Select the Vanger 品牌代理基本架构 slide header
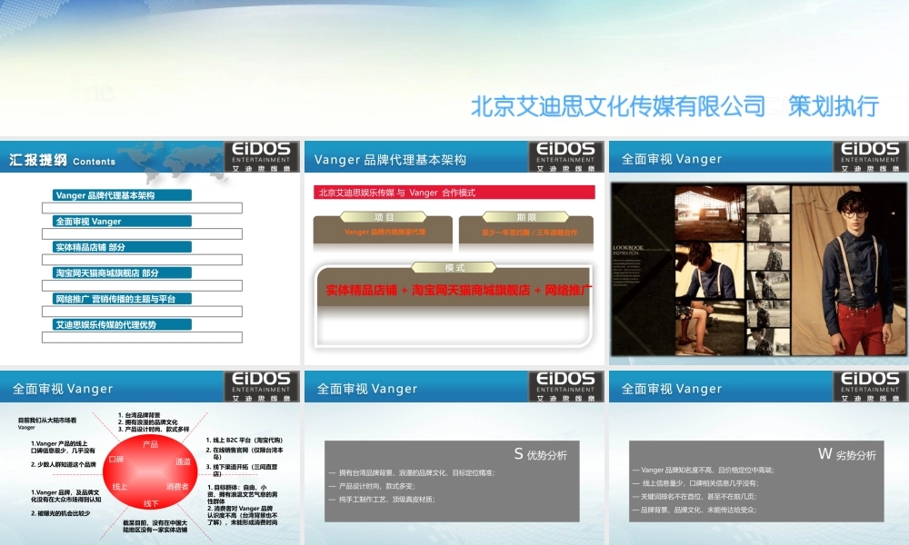The image size is (909, 545). (x=390, y=160)
